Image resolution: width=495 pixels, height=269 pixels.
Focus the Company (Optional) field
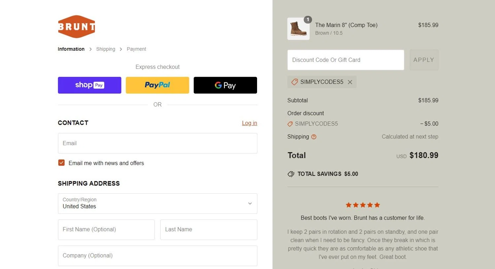[157, 256]
